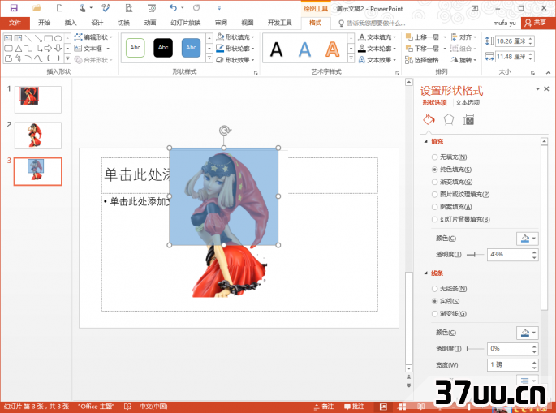Select Picture or texture fill (图片或纹理填充)
Screen dimensions: 556x413
tap(434, 194)
